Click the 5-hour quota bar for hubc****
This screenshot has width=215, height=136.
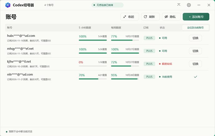(93, 40)
